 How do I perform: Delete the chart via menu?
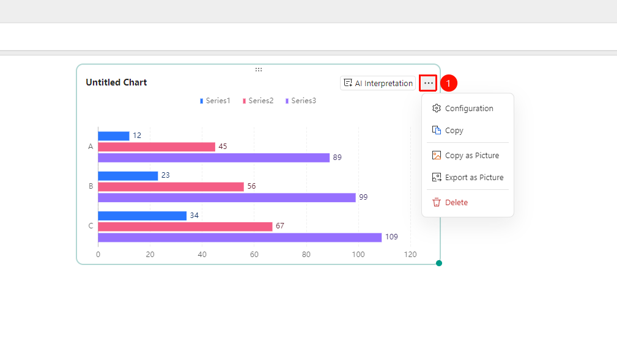click(467, 203)
